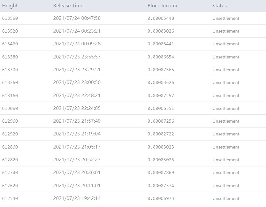The width and height of the screenshot is (266, 207).
Task: Click release time 2021/07/23 23:00:50
Action: [77, 82]
